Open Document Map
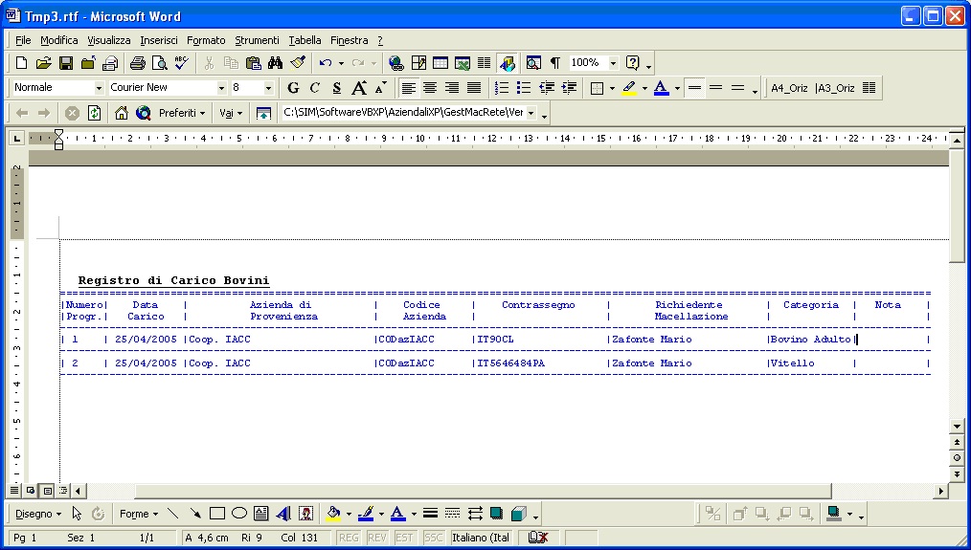The width and height of the screenshot is (971, 550). (533, 62)
